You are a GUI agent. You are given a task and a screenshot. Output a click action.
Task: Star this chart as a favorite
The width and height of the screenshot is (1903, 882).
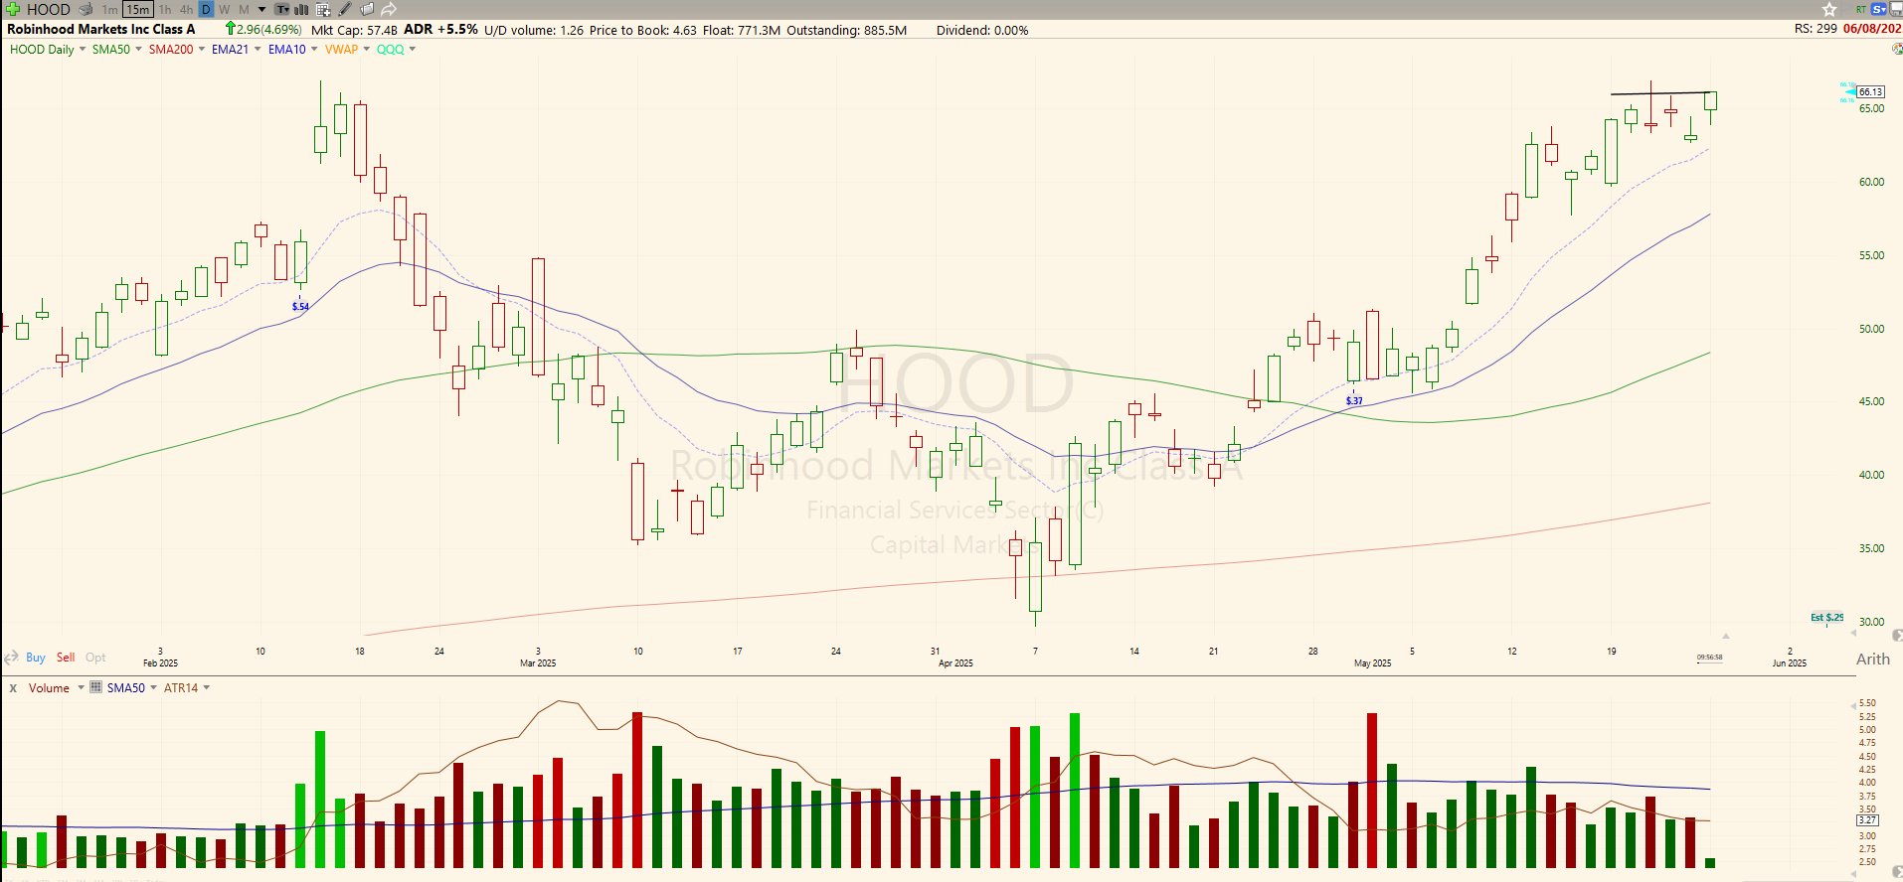[1829, 9]
